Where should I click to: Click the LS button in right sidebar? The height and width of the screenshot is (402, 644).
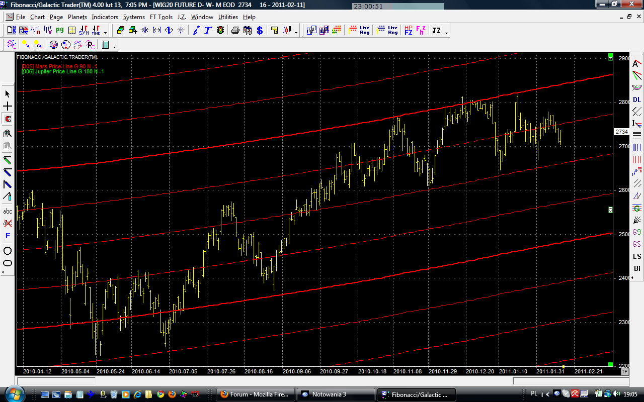tap(637, 256)
